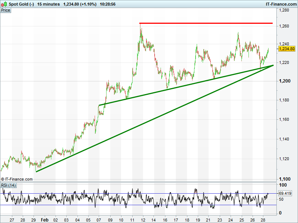Click the 10:28:56 clock in header
This screenshot has height=223, width=298.
click(108, 4)
